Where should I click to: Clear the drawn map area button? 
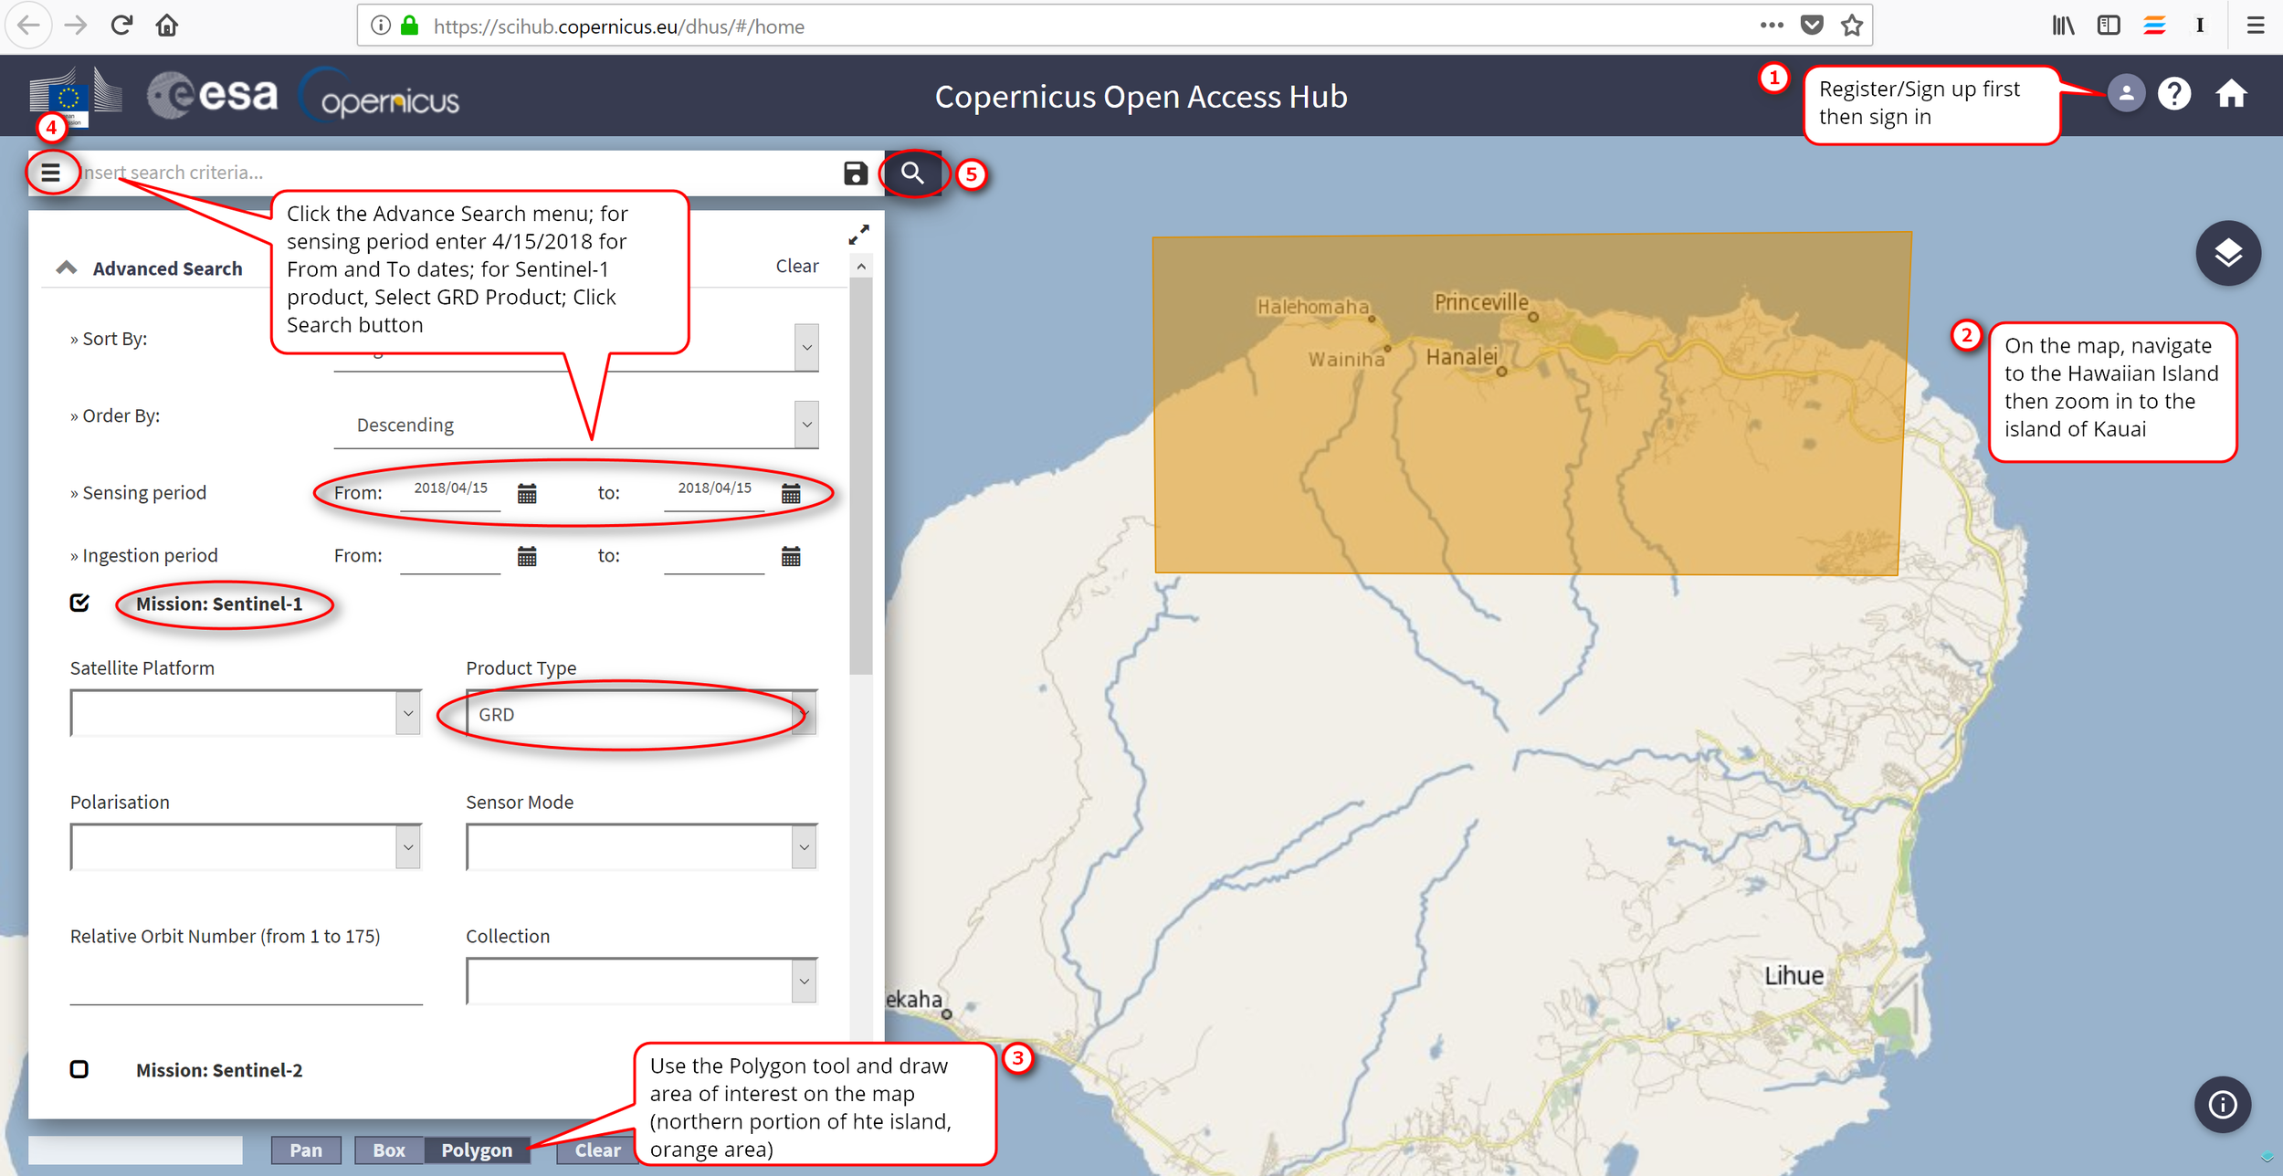coord(597,1150)
